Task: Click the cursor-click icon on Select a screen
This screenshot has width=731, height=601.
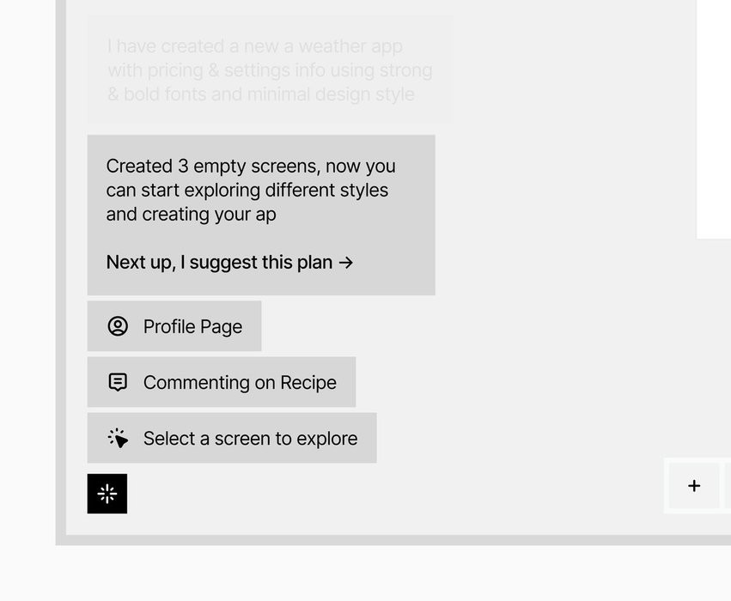Action: pos(118,438)
